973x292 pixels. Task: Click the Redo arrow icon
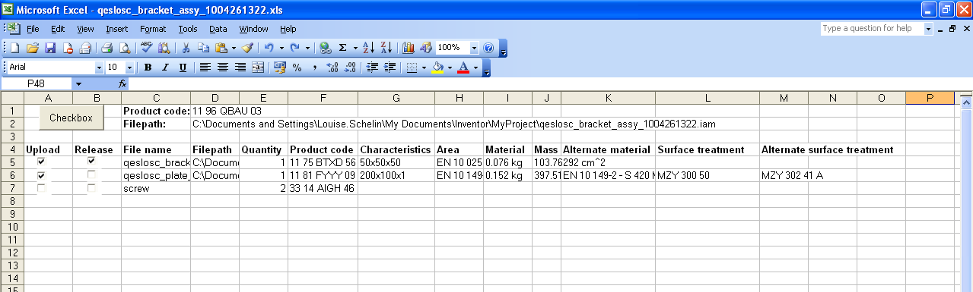[x=294, y=48]
